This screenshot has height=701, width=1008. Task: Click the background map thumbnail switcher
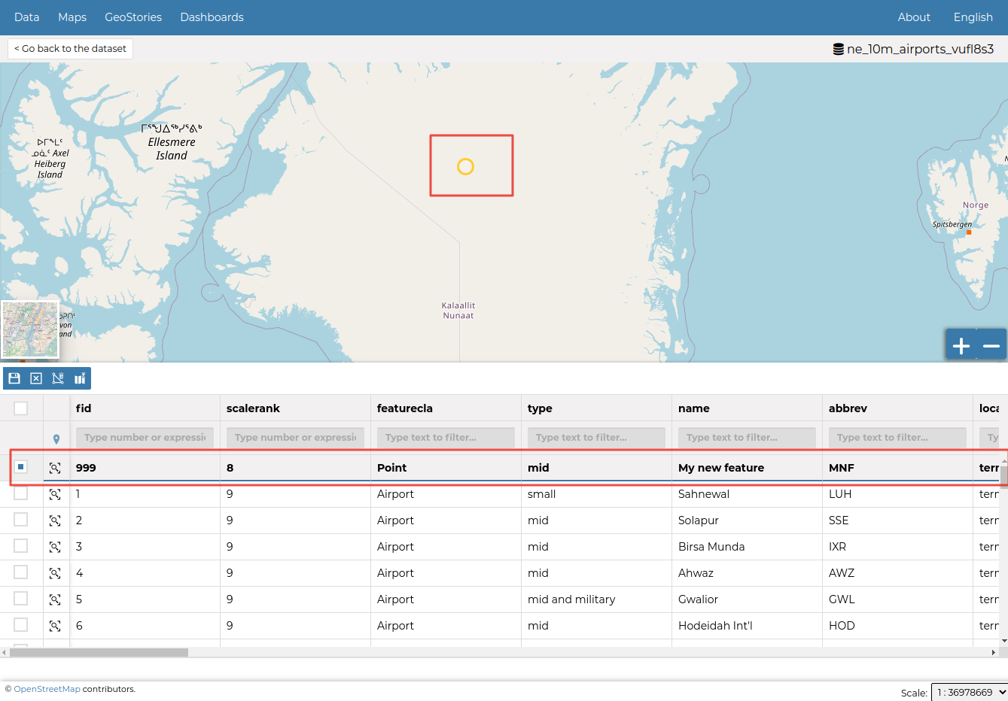(30, 329)
